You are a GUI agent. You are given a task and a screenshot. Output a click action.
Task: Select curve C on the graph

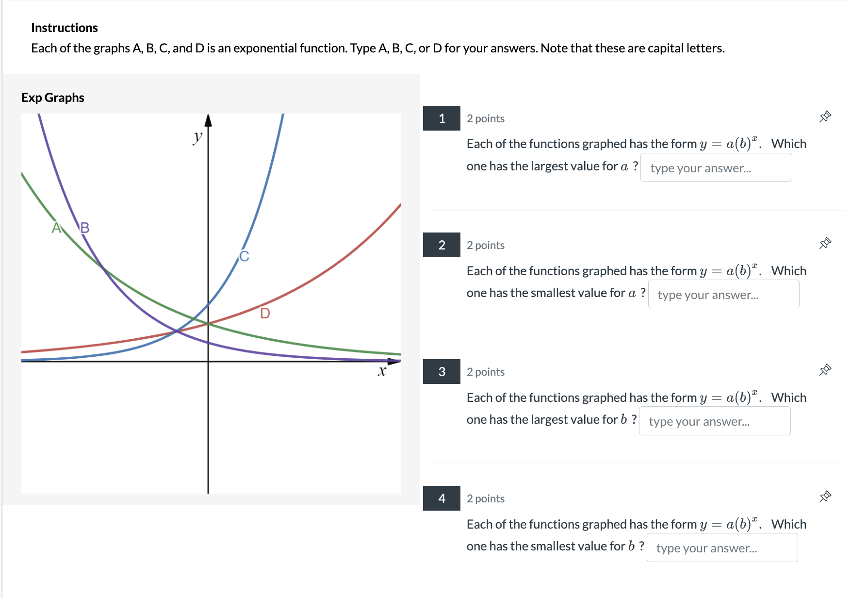point(245,256)
